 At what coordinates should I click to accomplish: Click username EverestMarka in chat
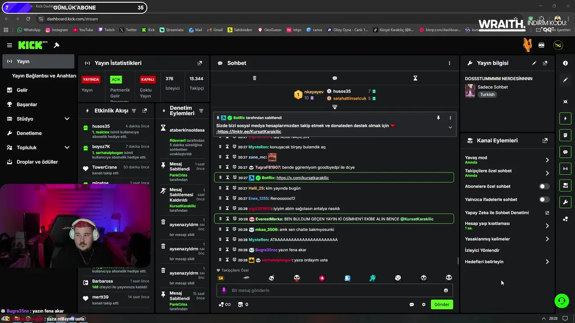[269, 219]
